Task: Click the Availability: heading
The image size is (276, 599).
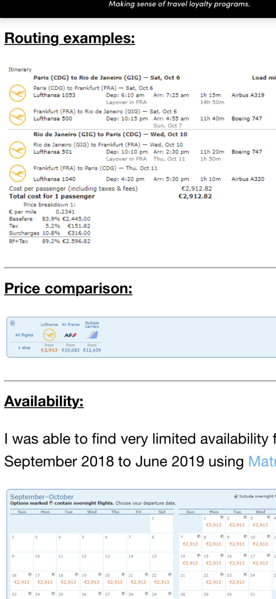Action: pos(44,401)
